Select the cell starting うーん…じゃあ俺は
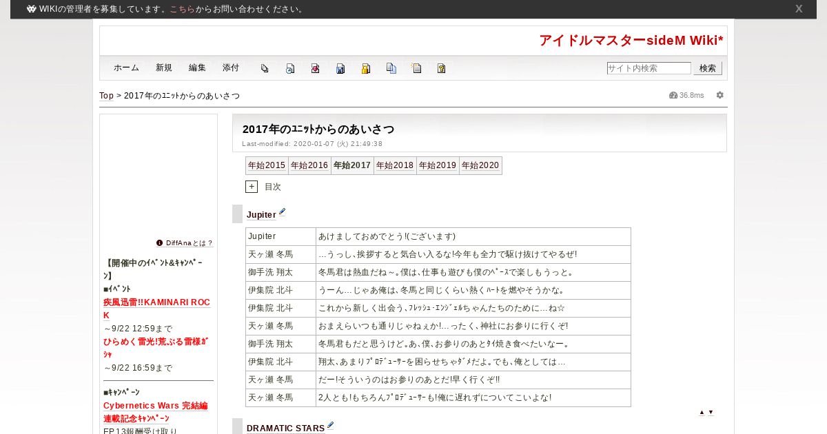The width and height of the screenshot is (827, 434). (473, 290)
